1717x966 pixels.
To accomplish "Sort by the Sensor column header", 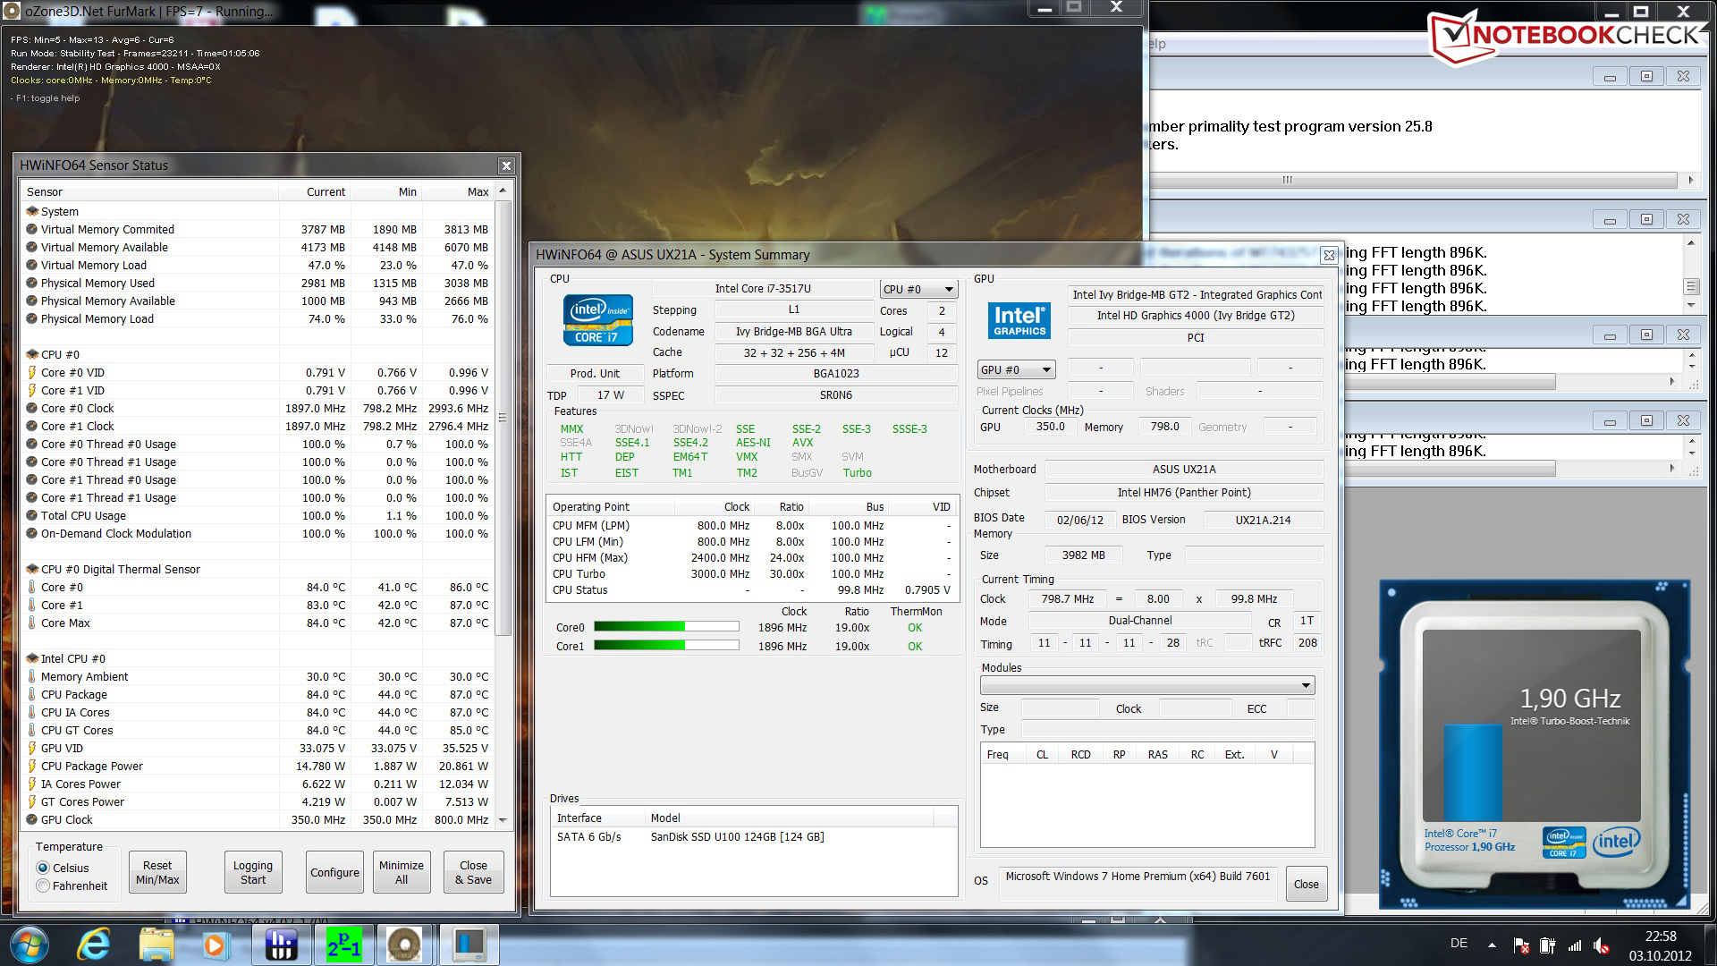I will click(x=150, y=192).
